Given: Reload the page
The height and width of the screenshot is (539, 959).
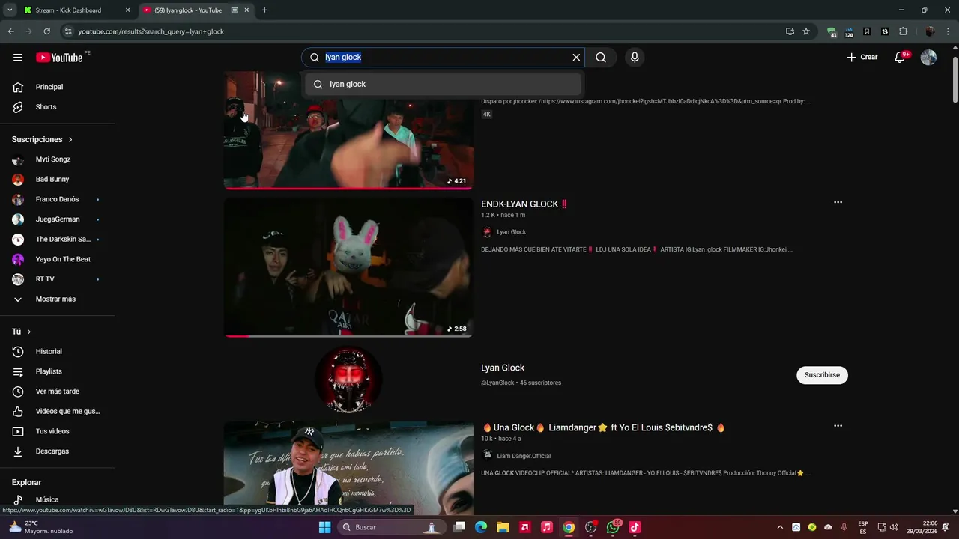Looking at the screenshot, I should [x=46, y=31].
